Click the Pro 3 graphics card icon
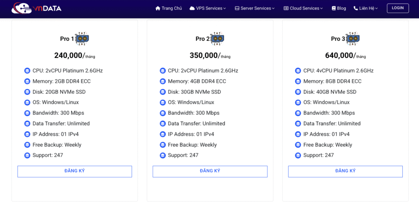419x206 pixels. (353, 38)
